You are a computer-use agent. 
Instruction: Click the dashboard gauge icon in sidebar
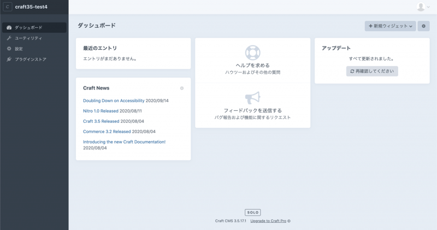(x=9, y=27)
